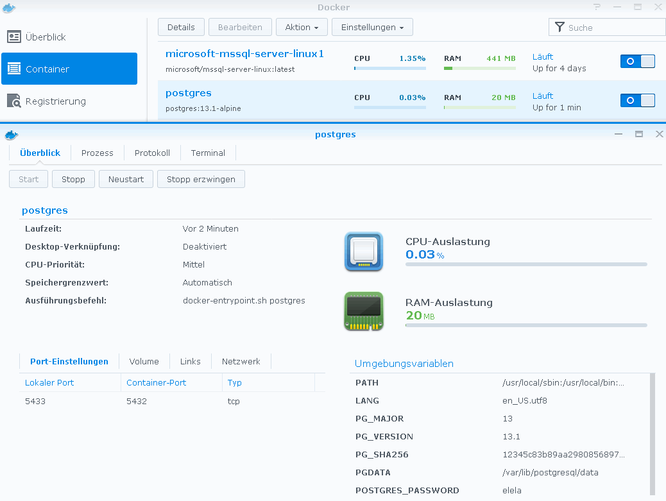Open the Terminal tab

pyautogui.click(x=208, y=153)
